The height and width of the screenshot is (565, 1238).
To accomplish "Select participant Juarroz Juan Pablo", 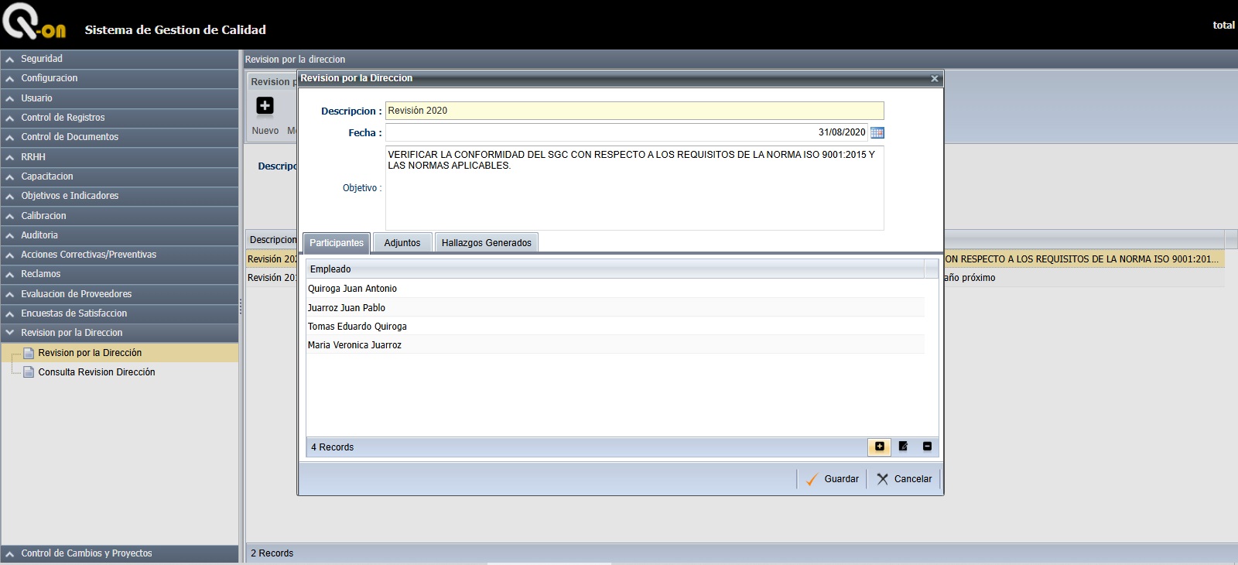I will (615, 307).
